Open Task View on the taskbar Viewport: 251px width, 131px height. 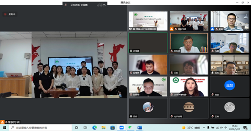85,127
